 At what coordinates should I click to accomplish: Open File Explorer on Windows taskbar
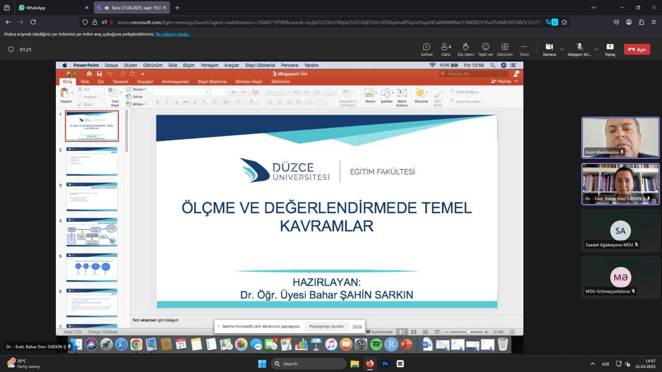355,364
